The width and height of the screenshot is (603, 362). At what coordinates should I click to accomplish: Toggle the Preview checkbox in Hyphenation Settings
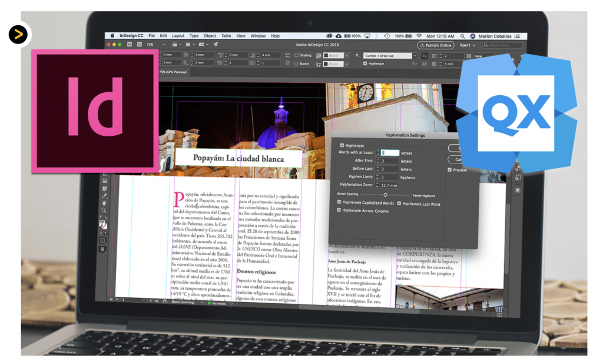coord(449,170)
